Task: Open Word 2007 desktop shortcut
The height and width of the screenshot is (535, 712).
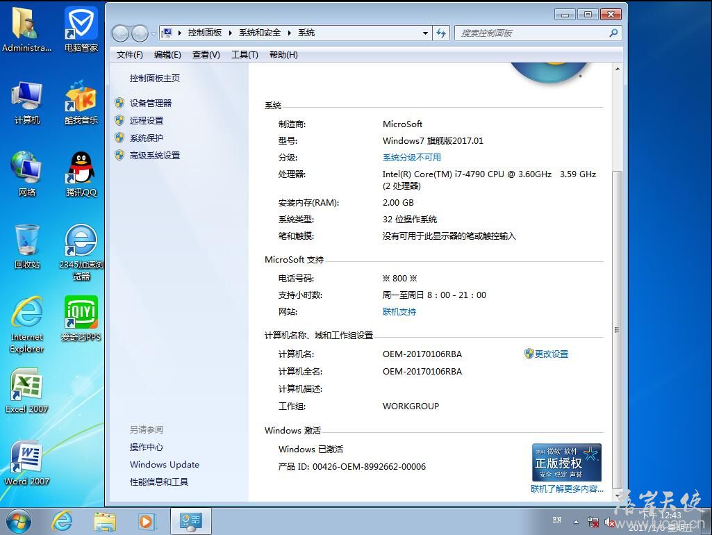Action: tap(27, 463)
